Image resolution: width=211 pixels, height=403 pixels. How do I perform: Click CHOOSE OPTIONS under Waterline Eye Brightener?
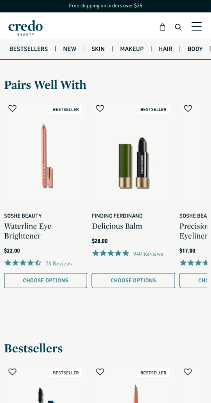pos(45,280)
